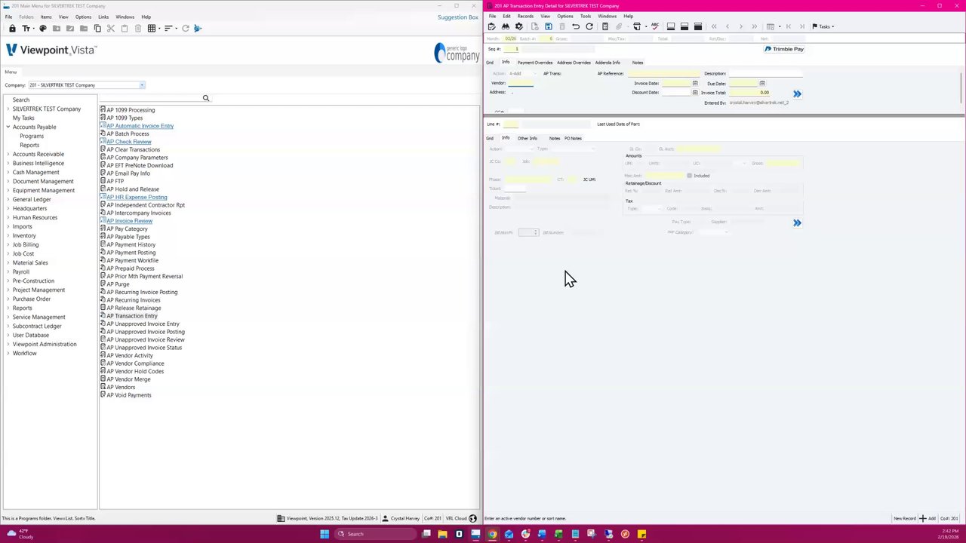966x543 pixels.
Task: Click the scissors cut icon
Action: tap(111, 29)
